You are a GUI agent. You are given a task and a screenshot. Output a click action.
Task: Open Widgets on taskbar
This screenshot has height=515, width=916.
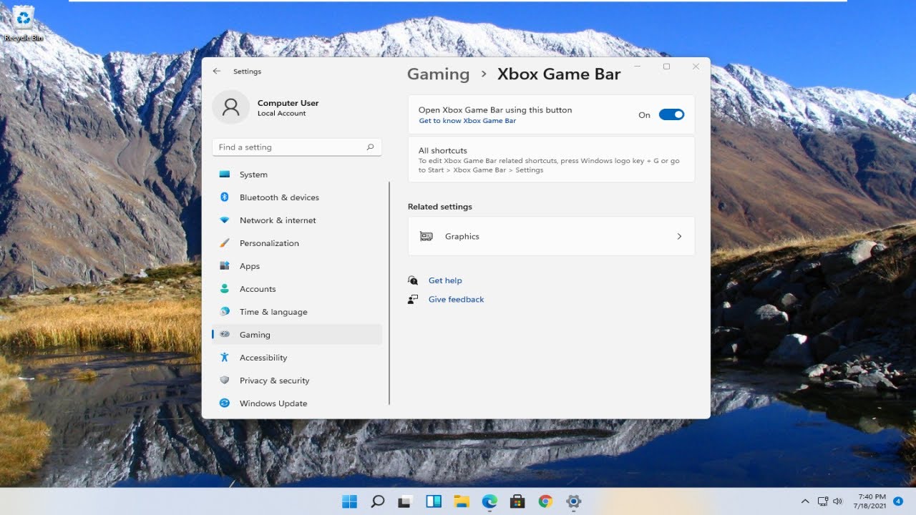(x=434, y=501)
